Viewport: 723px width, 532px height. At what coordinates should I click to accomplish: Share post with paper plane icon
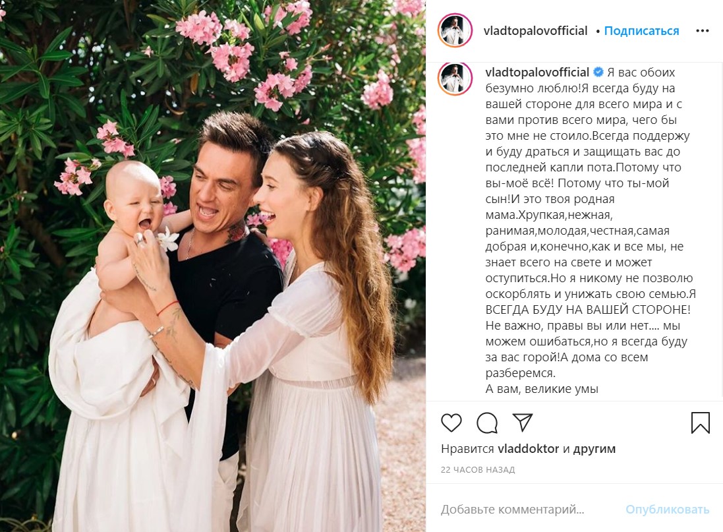[x=523, y=422]
